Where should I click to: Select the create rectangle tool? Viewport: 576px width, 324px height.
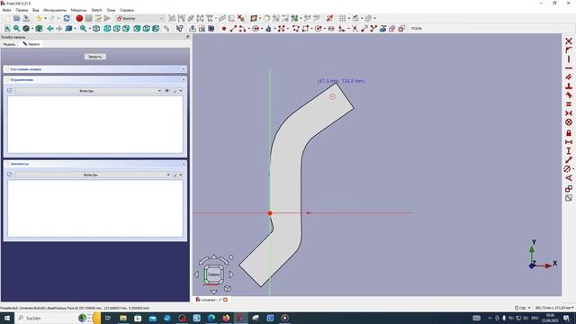pyautogui.click(x=305, y=28)
